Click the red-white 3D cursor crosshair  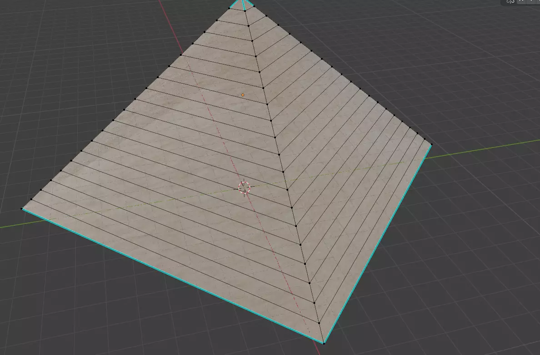(245, 188)
